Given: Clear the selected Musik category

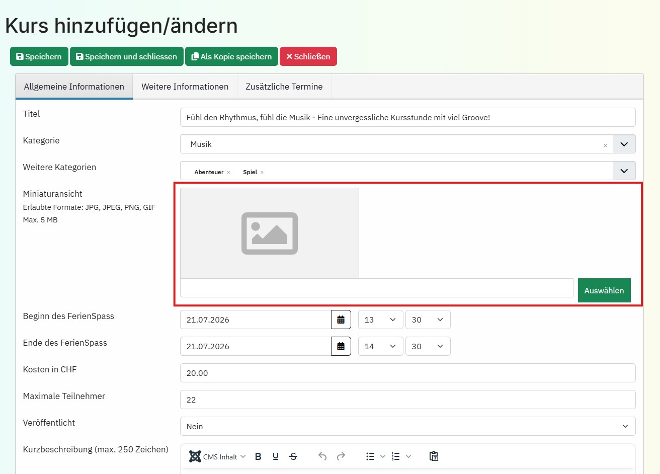Looking at the screenshot, I should (x=605, y=145).
